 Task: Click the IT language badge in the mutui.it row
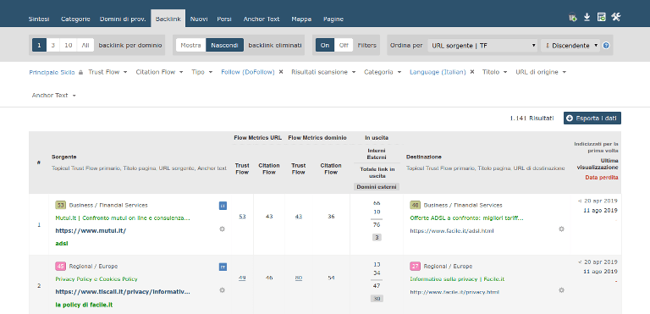tap(223, 206)
